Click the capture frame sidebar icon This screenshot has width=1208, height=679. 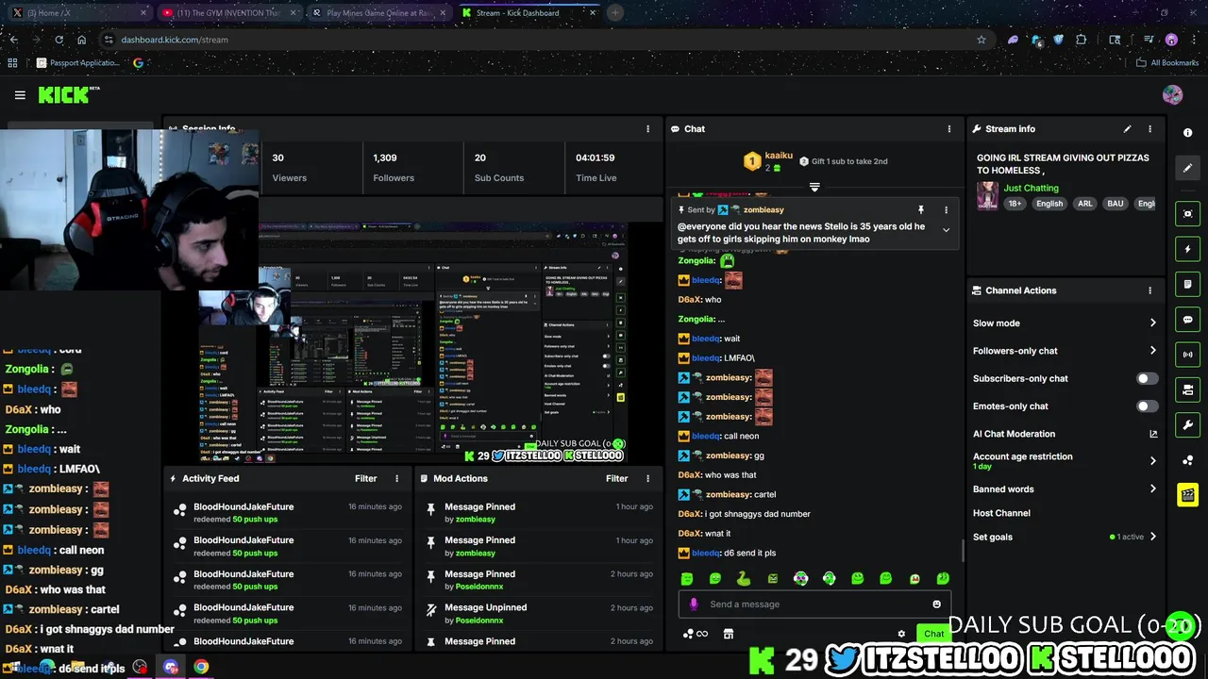(x=1188, y=214)
